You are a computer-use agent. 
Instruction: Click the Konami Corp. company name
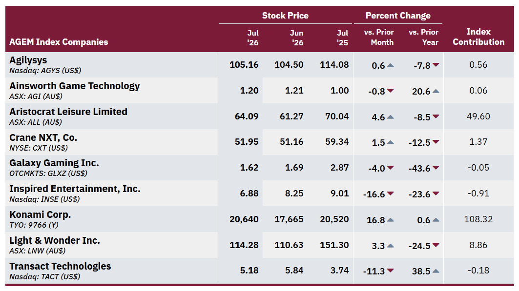[x=40, y=214]
